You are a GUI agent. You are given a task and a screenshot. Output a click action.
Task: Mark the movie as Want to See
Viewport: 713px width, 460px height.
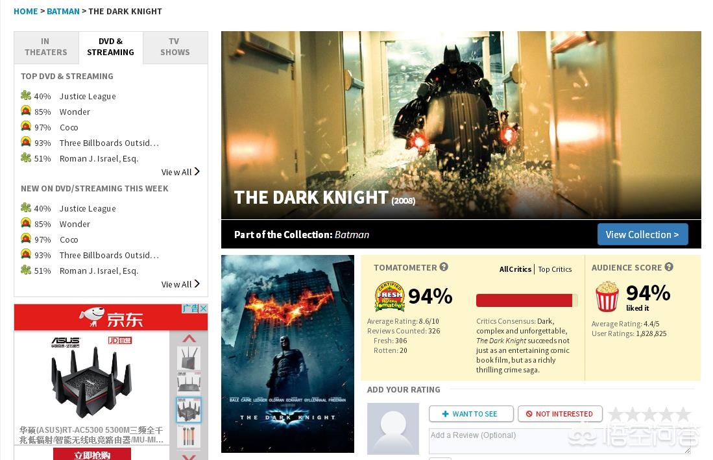[x=471, y=414]
